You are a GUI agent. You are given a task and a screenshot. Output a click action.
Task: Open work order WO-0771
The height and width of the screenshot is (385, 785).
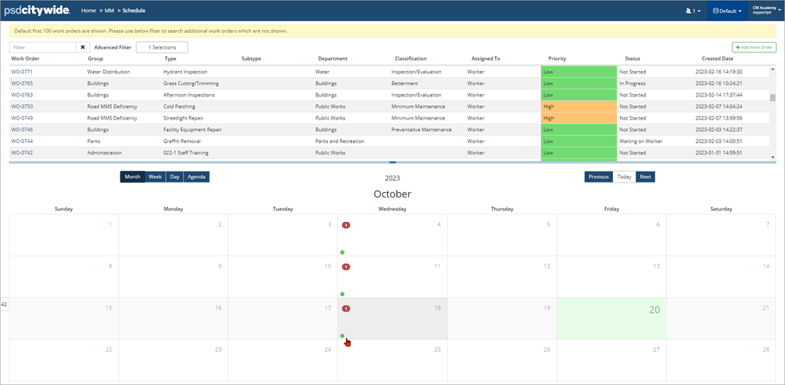[x=22, y=72]
